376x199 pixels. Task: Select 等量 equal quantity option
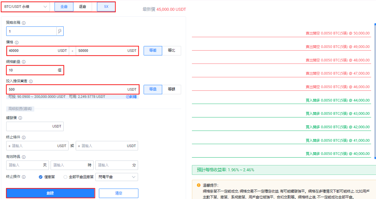pos(153,89)
